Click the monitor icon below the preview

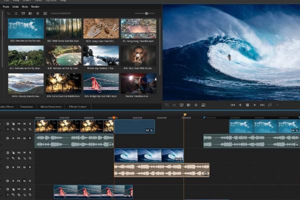[181, 105]
